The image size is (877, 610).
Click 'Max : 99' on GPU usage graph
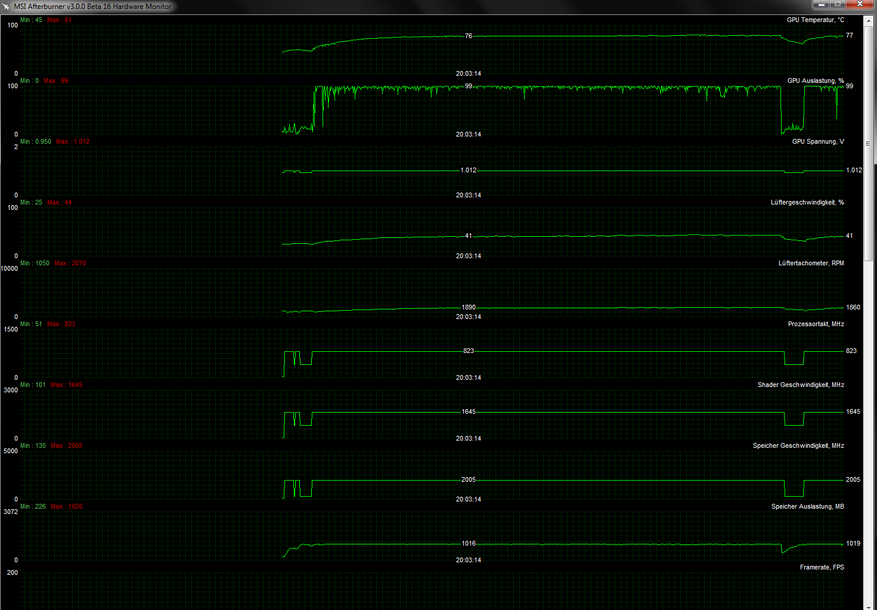pos(55,80)
